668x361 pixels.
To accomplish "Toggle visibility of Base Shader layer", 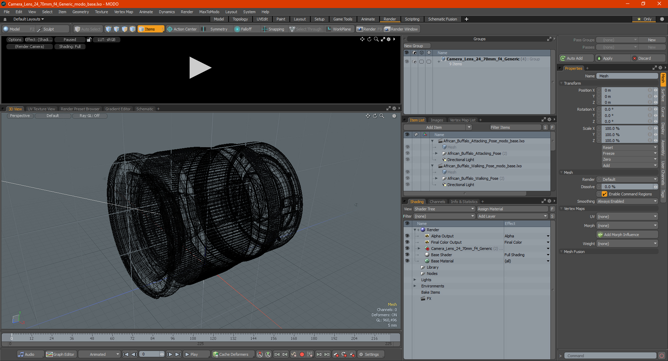I will pos(407,254).
